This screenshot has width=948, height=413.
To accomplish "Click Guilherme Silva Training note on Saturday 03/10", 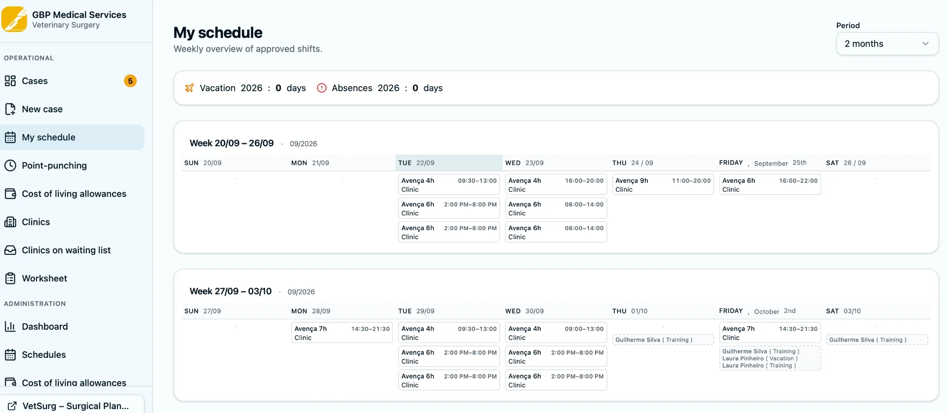I will click(877, 340).
